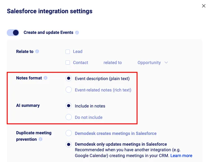Screen dimensions: 209x162
Task: Select Include in notes for AI summary
Action: (x=69, y=106)
